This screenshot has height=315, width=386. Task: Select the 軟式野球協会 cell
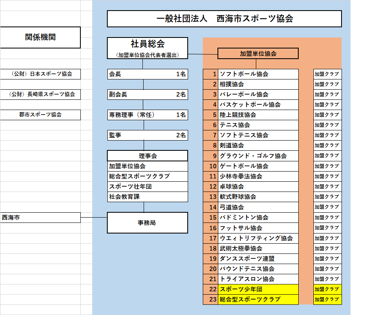coord(258,197)
